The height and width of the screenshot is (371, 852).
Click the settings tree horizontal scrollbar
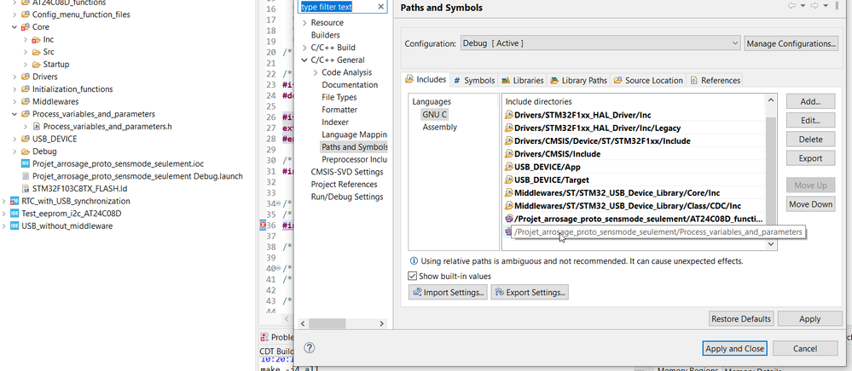pos(342,323)
